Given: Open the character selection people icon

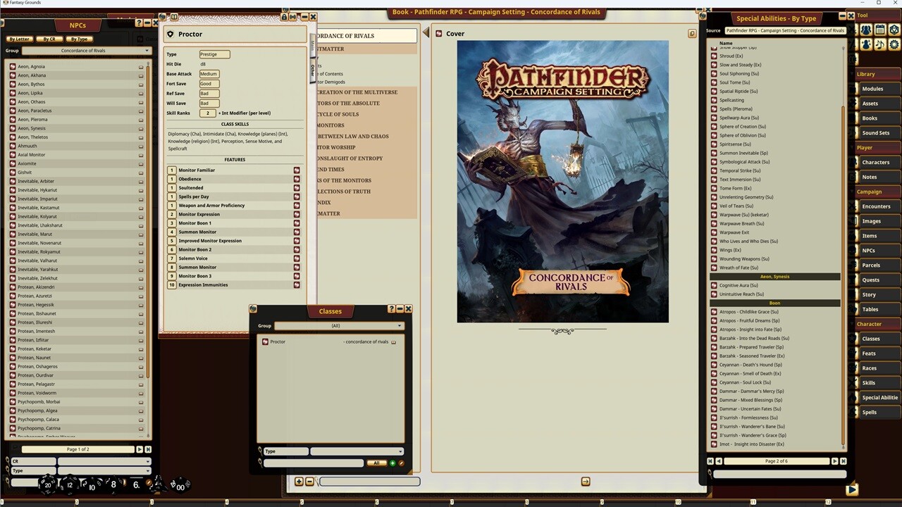Looking at the screenshot, I should [x=865, y=30].
